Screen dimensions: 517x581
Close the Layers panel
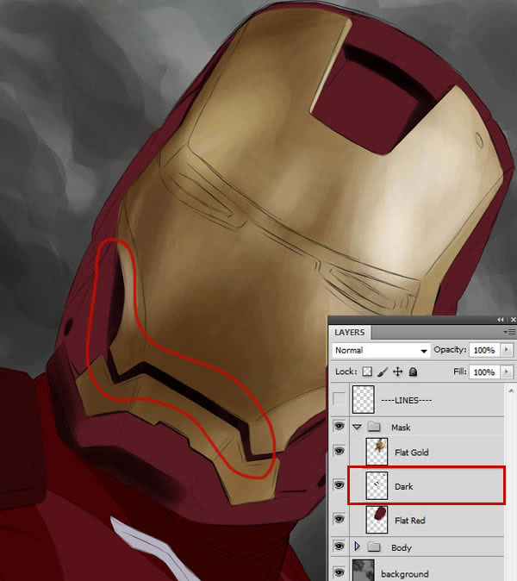tap(514, 320)
